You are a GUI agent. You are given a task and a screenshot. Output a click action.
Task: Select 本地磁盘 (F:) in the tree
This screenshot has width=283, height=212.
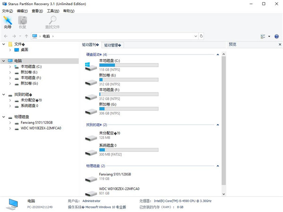coord(31,78)
